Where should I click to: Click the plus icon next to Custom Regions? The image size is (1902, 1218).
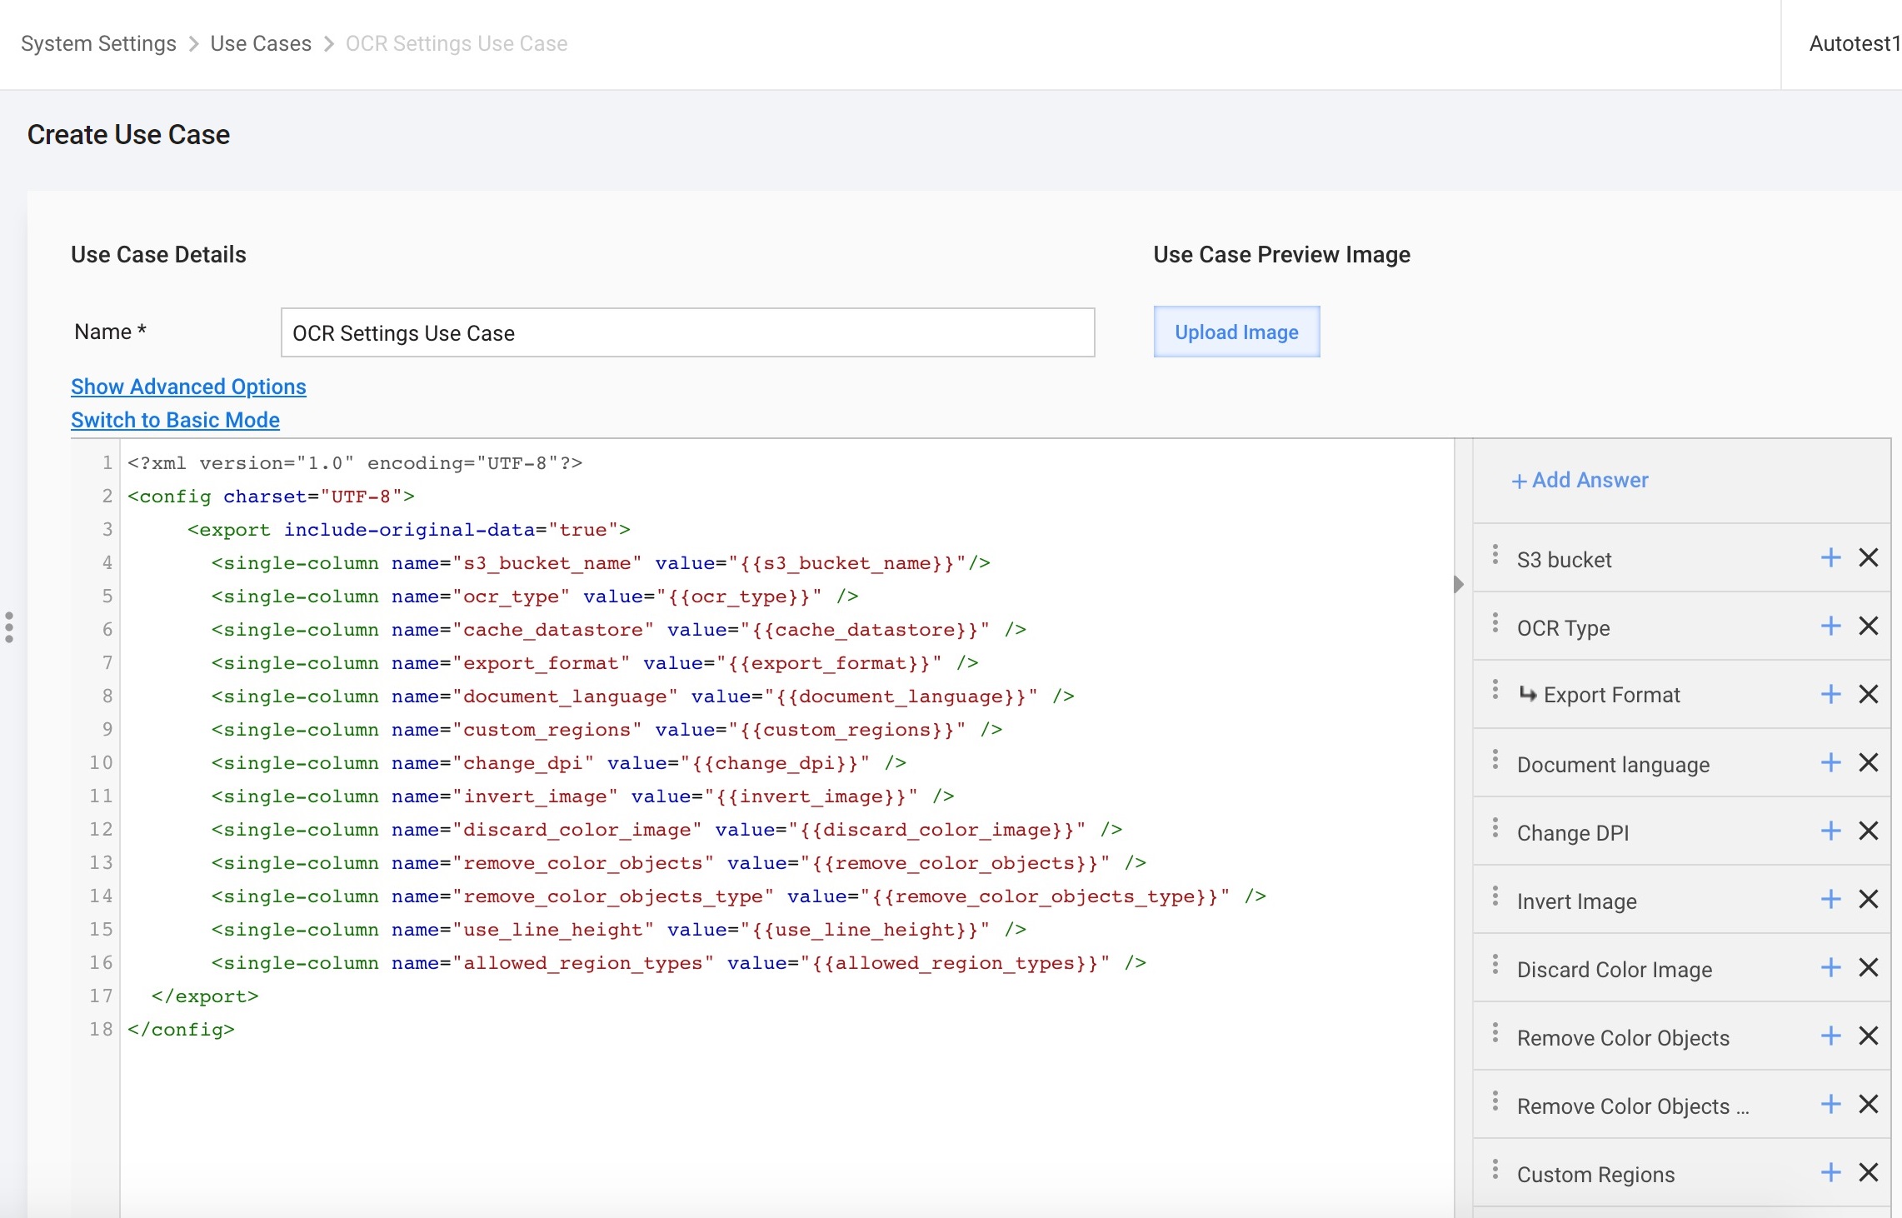tap(1830, 1172)
